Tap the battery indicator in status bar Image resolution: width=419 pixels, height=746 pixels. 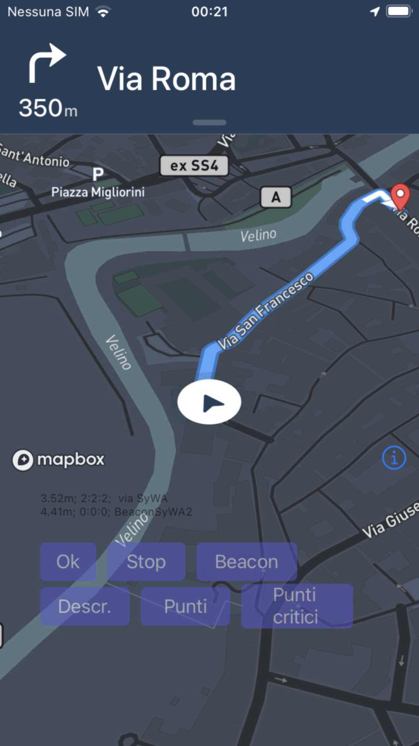399,11
